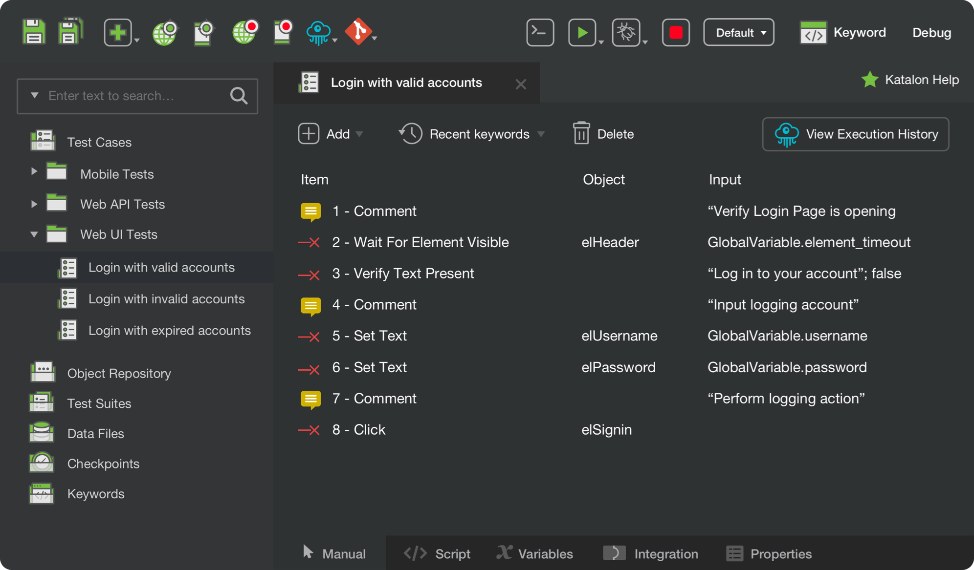
Task: Open the Default profile dropdown
Action: pos(738,33)
